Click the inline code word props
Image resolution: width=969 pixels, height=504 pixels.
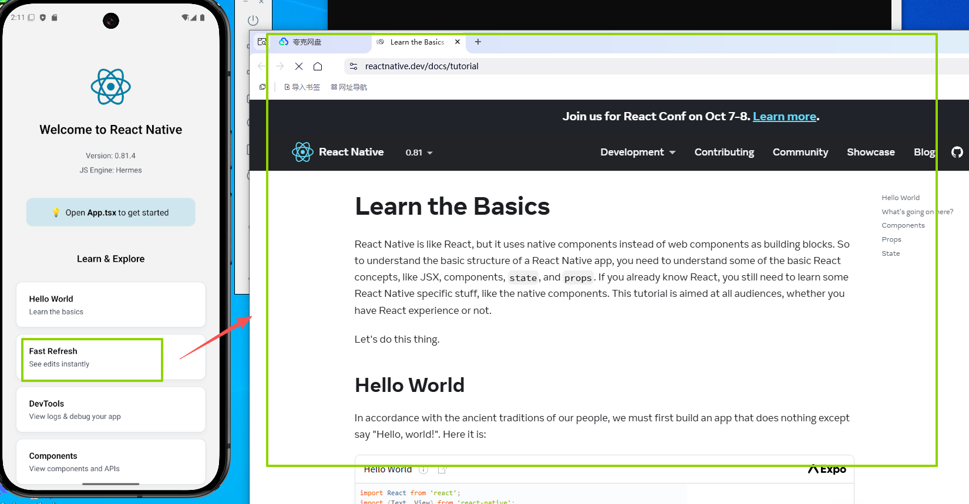[578, 278]
